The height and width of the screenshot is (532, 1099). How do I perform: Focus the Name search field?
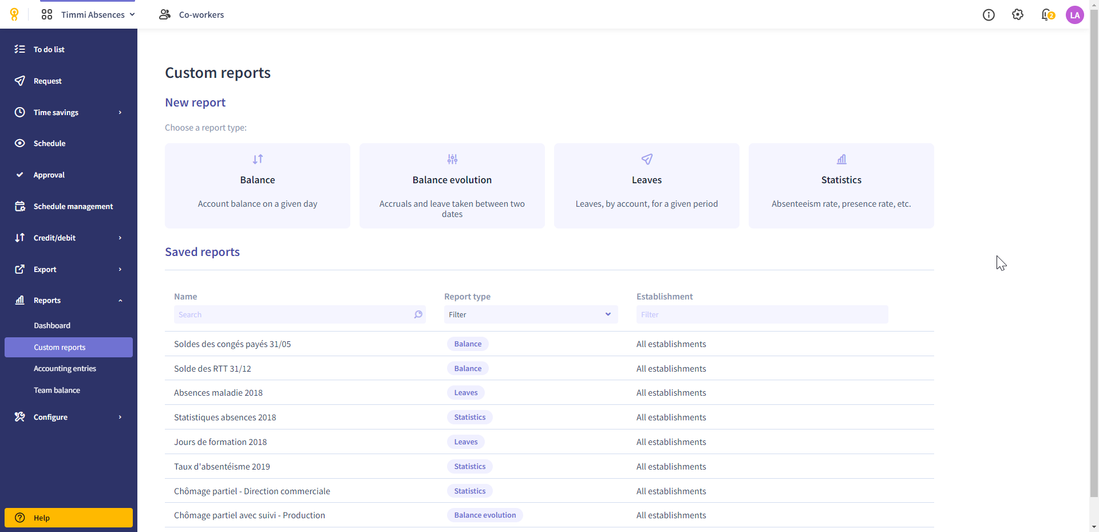(x=300, y=314)
